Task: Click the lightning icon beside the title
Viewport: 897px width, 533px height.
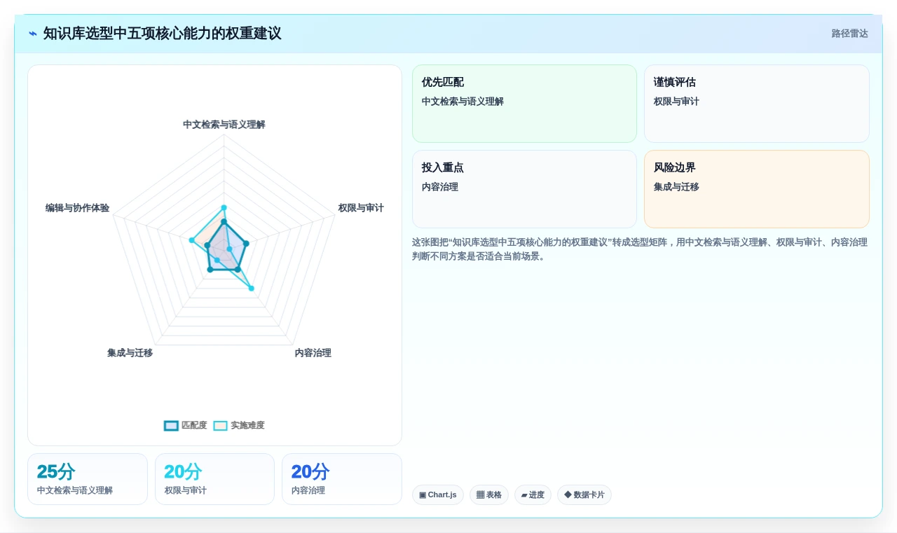Action: (x=33, y=34)
